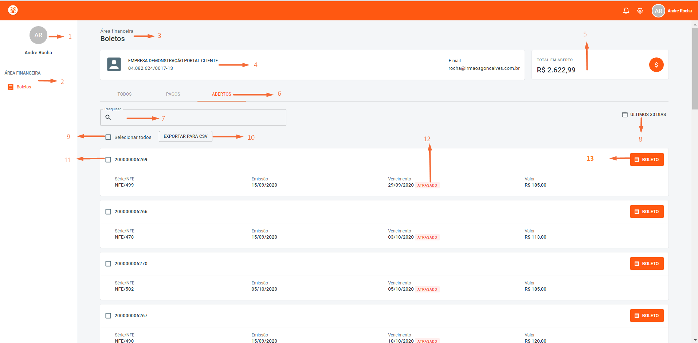
Task: Click the sidebar AR profile avatar
Action: click(38, 35)
